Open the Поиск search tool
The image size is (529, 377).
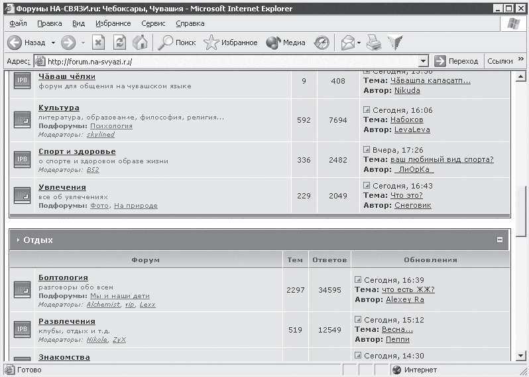tap(176, 42)
